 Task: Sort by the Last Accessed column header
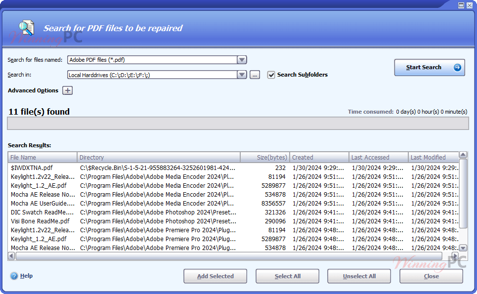click(x=379, y=157)
